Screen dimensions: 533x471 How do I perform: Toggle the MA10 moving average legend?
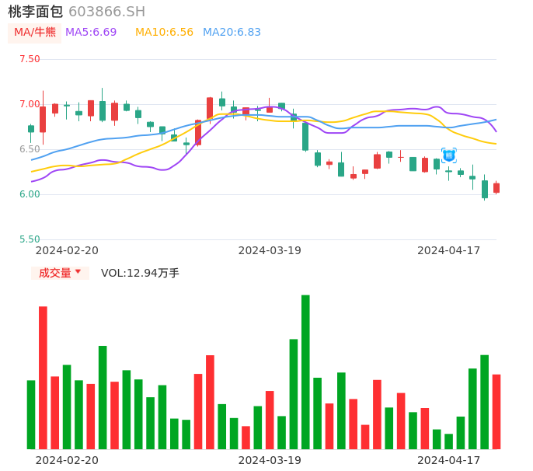coord(164,33)
